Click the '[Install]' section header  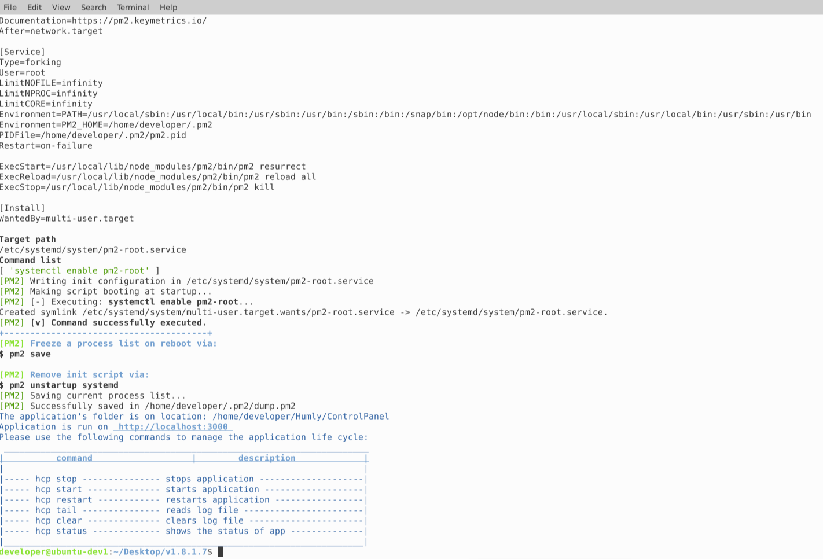click(x=23, y=208)
